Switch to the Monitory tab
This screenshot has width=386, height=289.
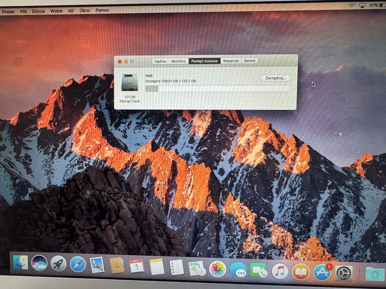(178, 61)
